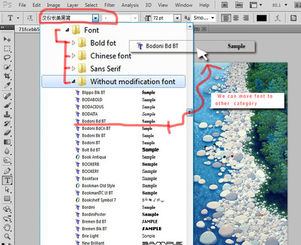Expand the Bold fot folder
301x245 pixels.
point(73,43)
